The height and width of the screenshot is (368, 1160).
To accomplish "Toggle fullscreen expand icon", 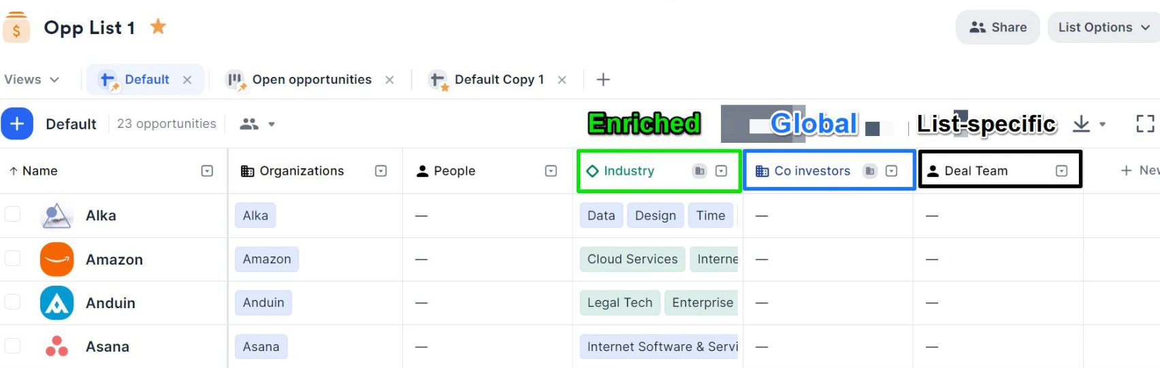I will 1145,124.
